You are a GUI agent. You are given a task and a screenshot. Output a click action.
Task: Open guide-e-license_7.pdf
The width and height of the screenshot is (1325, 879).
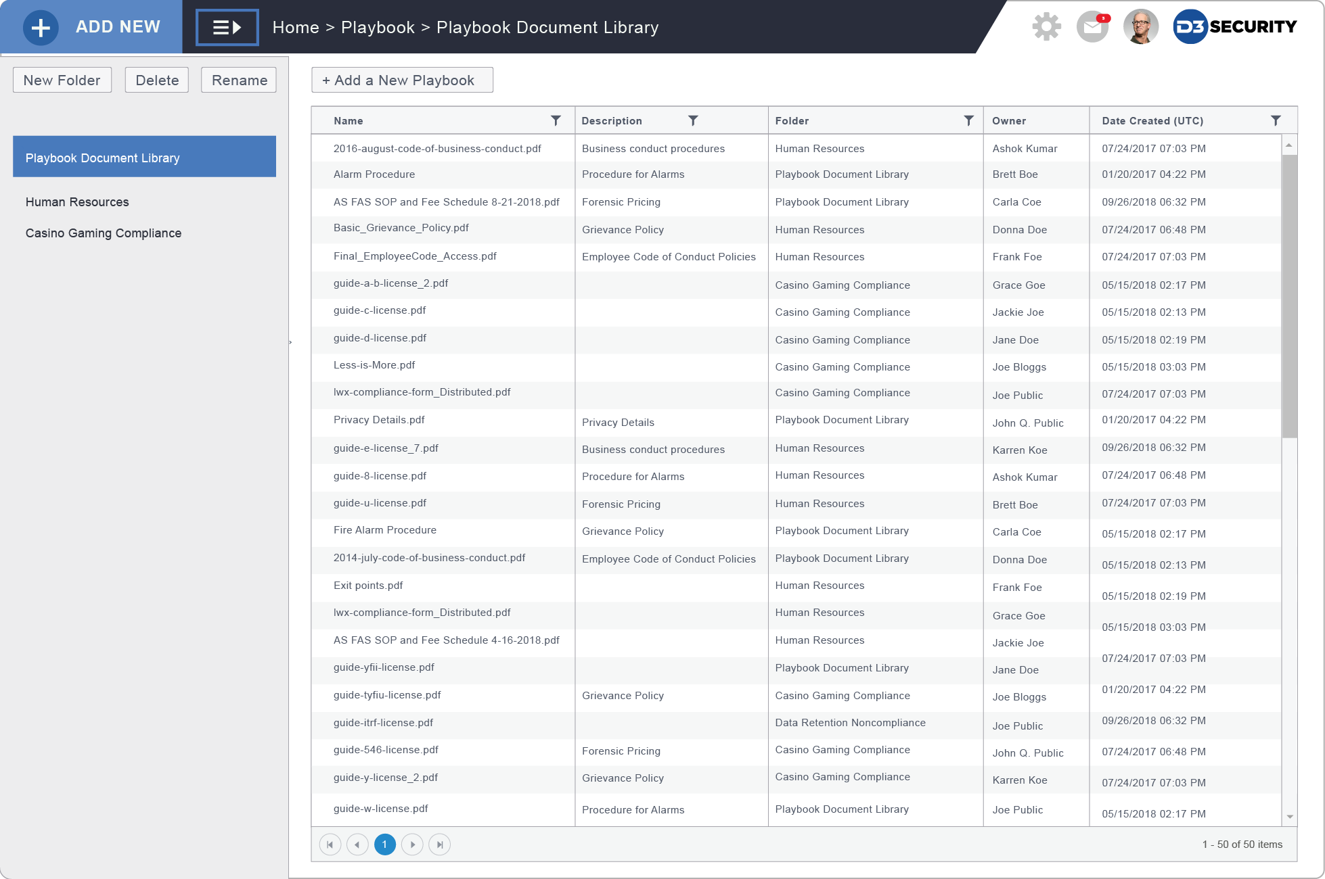point(386,448)
